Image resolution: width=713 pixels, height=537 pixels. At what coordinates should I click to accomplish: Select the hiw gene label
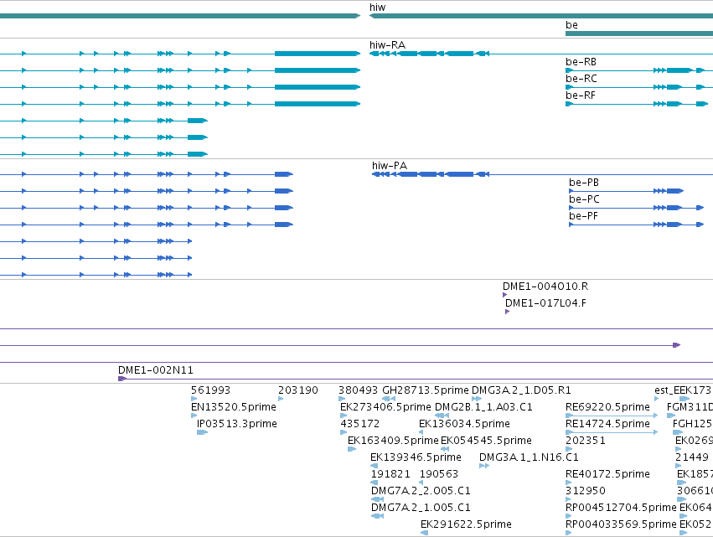377,8
